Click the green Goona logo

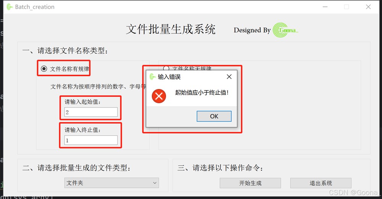[285, 30]
